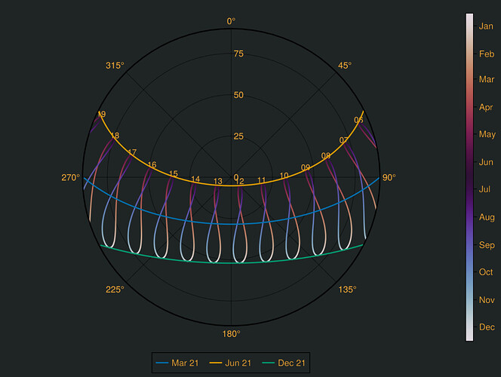
Task: Click the Mar 21 legend entry
Action: (x=177, y=363)
